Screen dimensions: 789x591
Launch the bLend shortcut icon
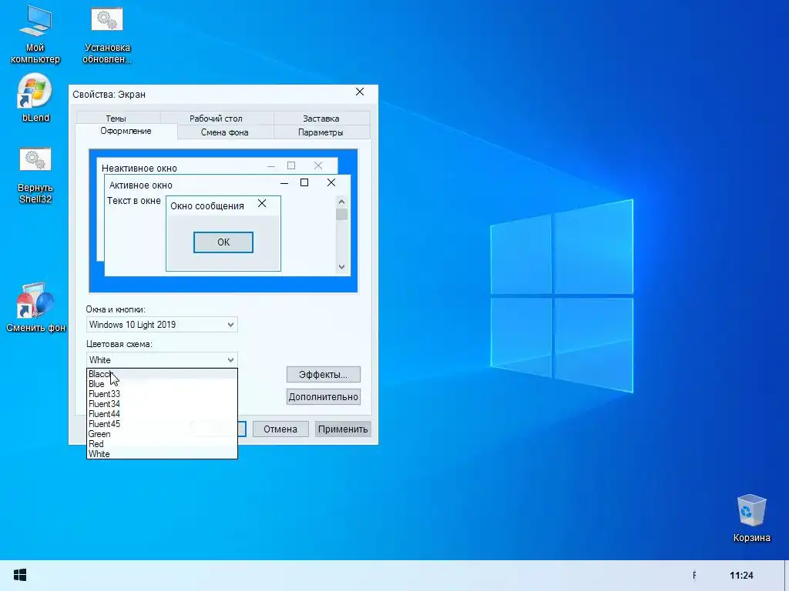35,98
